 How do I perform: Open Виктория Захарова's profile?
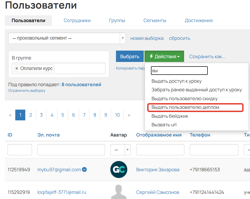(x=158, y=170)
